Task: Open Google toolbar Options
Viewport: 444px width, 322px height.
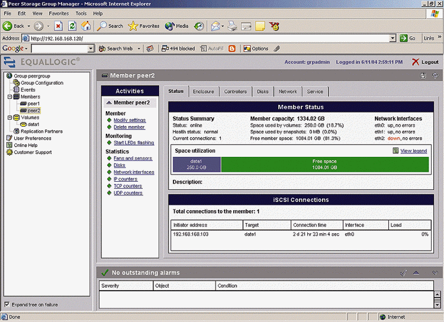Action: (x=256, y=49)
